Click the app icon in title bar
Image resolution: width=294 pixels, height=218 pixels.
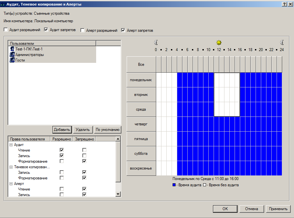[x=3, y=5]
